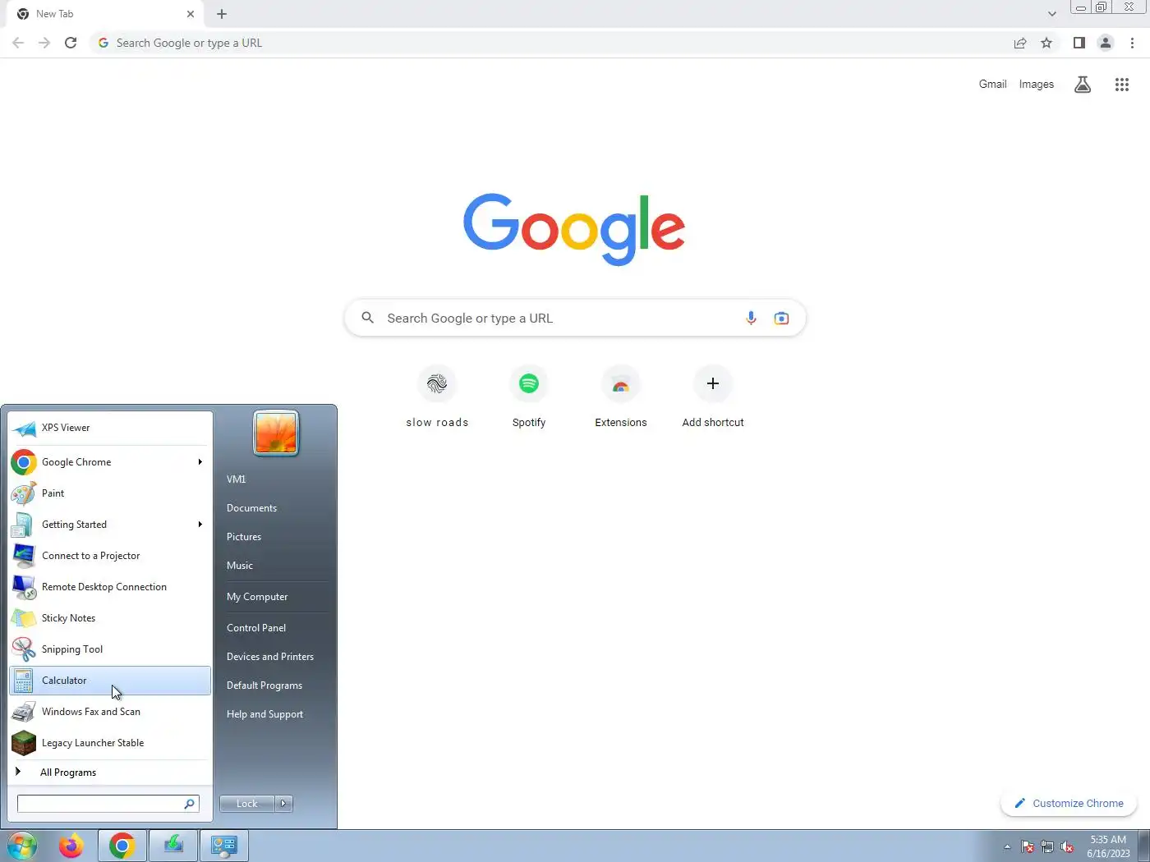
Task: Launch Snipping Tool
Action: click(110, 649)
